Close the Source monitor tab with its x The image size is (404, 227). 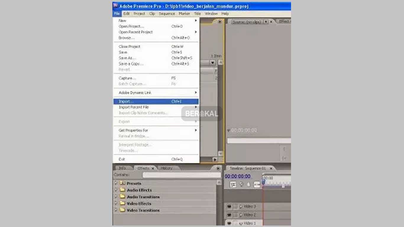point(271,22)
